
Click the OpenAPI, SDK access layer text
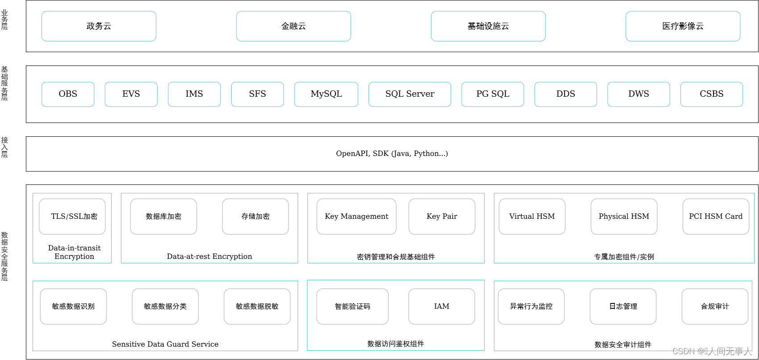coord(392,154)
